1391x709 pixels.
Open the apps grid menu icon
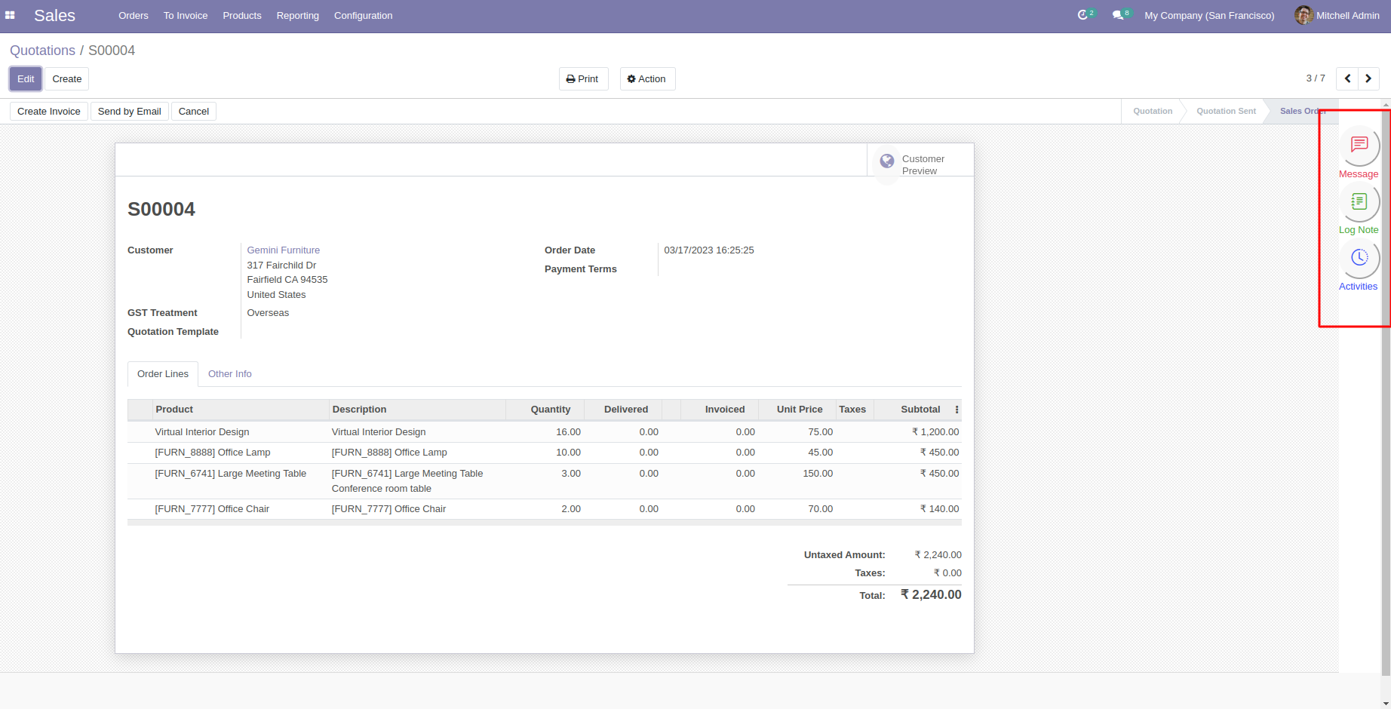tap(10, 15)
